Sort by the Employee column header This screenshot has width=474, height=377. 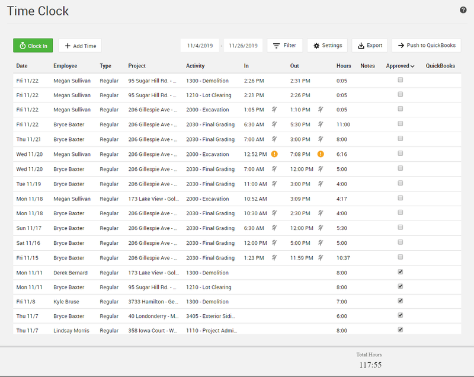click(65, 66)
